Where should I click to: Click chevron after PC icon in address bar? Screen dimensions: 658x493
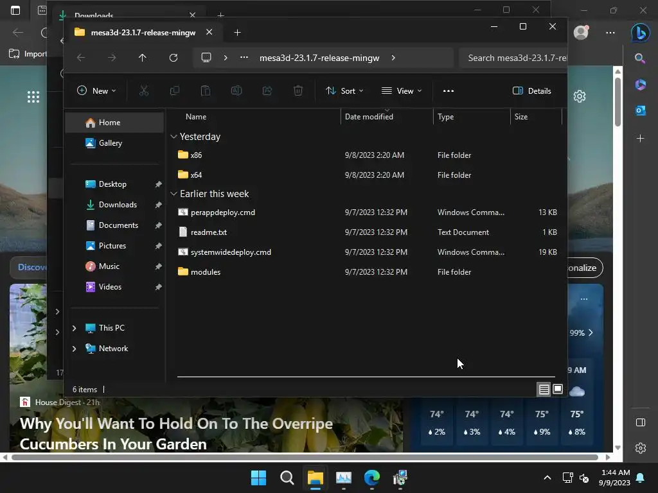point(226,58)
